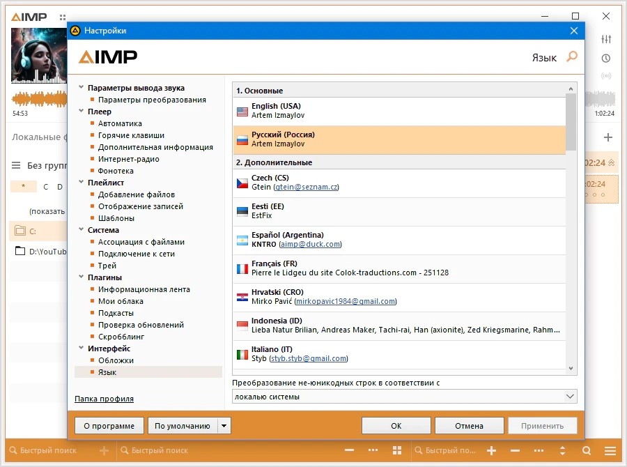Collapse the Плеер tree section

[82, 111]
